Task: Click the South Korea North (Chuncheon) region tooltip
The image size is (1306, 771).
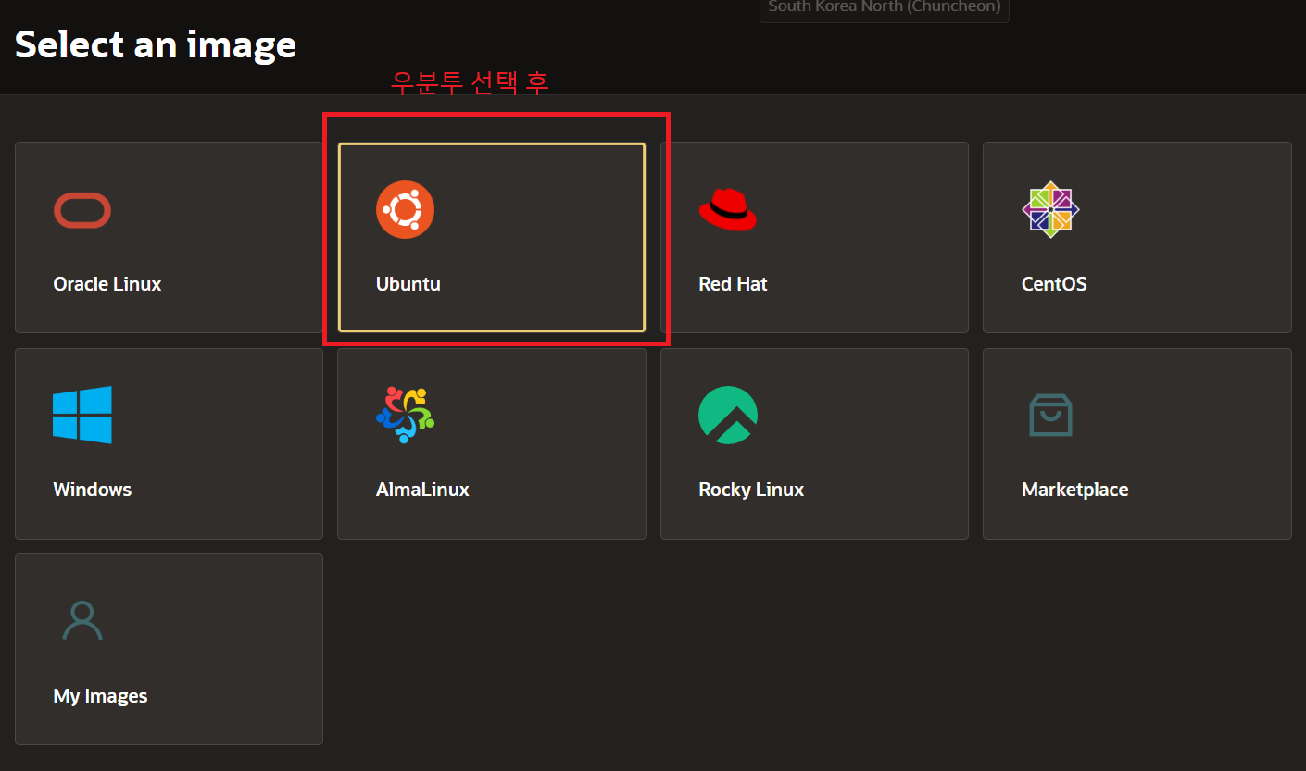Action: [x=885, y=9]
